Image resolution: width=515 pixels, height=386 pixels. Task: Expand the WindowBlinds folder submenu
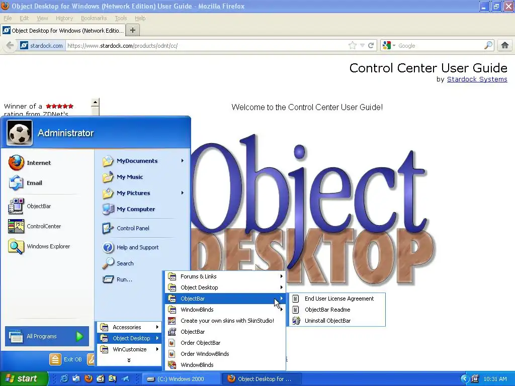tap(225, 310)
